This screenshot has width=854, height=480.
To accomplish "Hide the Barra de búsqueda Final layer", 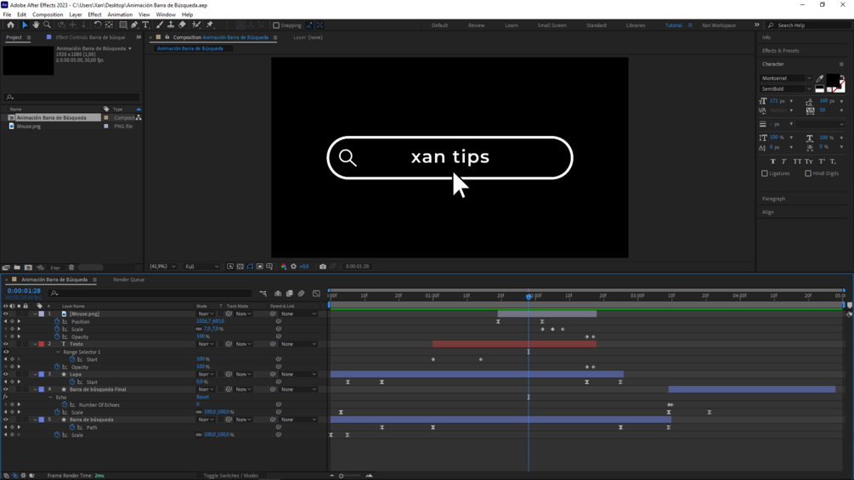I will click(x=6, y=390).
